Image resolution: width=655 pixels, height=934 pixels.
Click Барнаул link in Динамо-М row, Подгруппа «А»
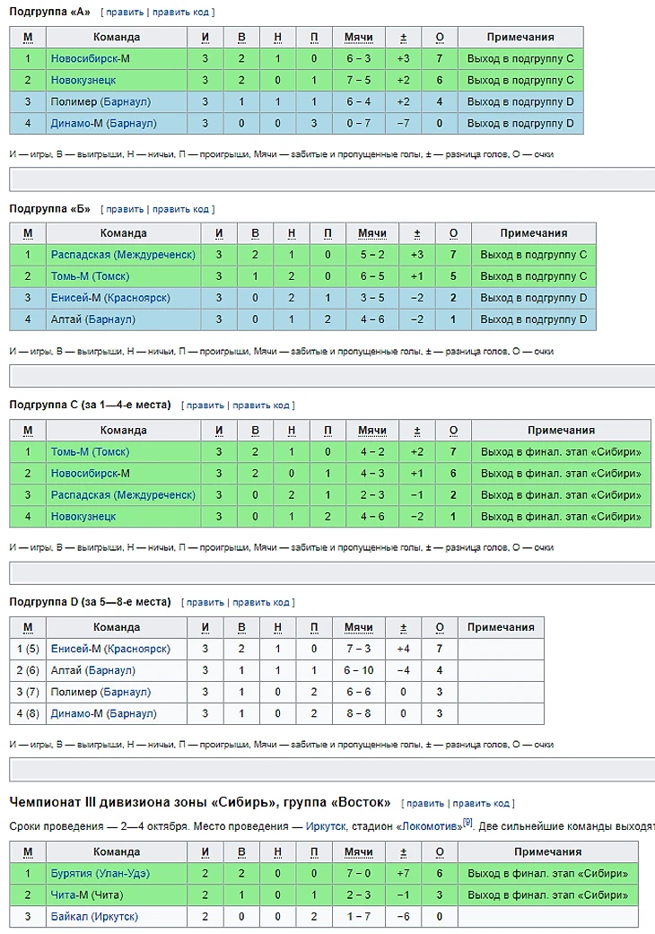(x=131, y=124)
